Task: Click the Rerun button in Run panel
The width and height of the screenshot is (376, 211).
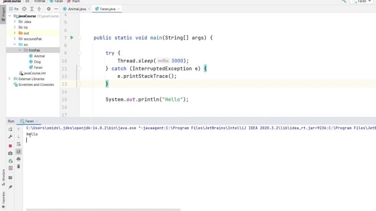Action: 10,129
